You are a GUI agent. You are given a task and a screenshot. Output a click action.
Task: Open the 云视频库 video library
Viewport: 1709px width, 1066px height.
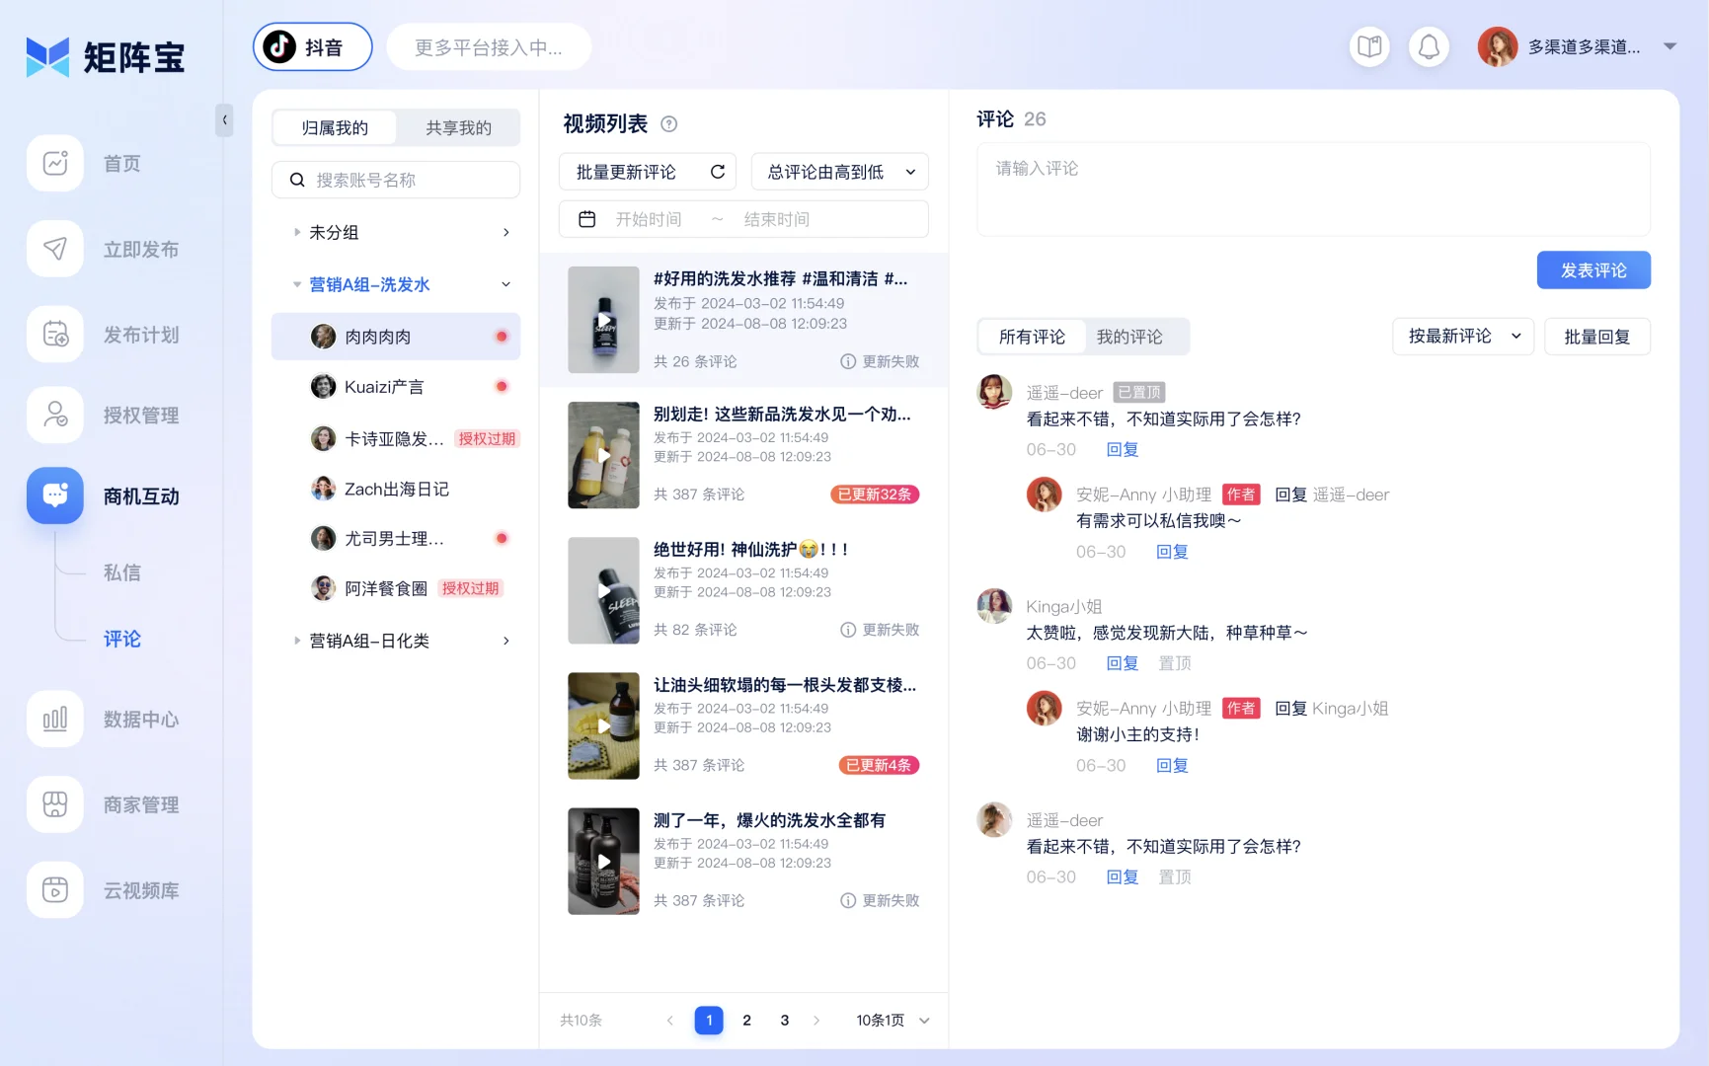point(139,890)
